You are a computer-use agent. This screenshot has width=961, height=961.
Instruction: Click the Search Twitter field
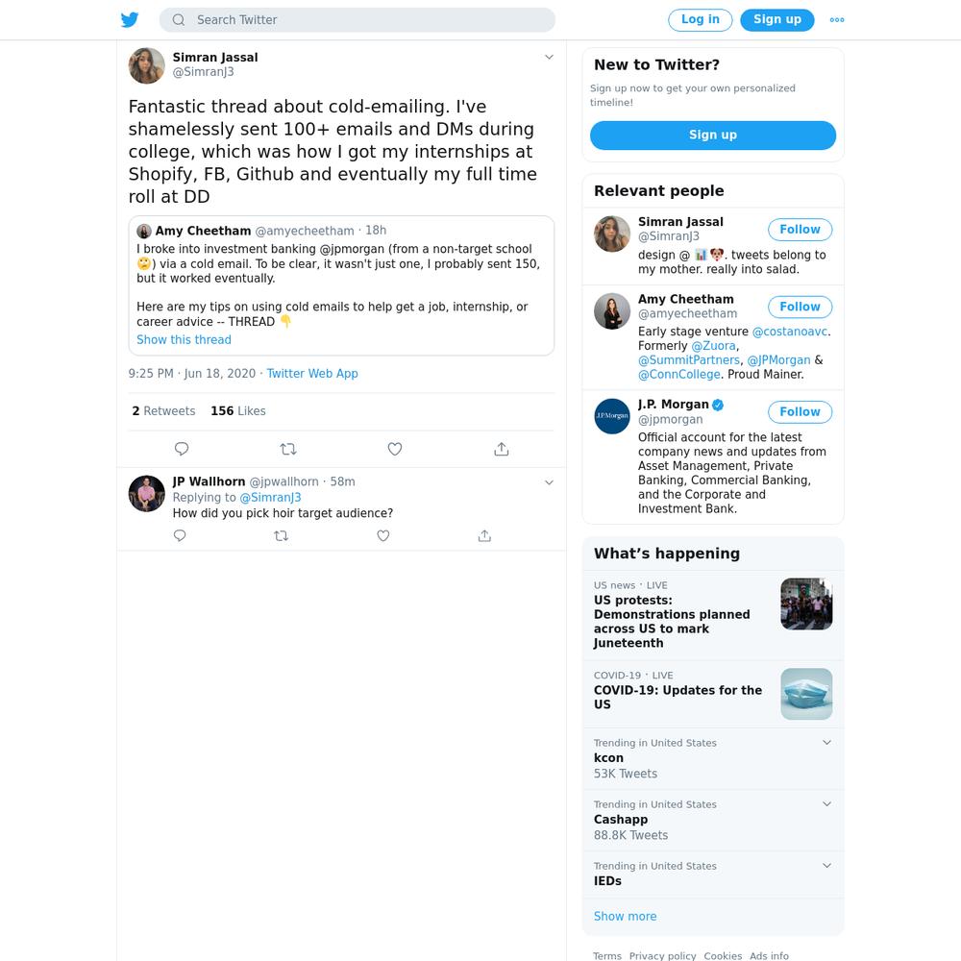tap(357, 19)
